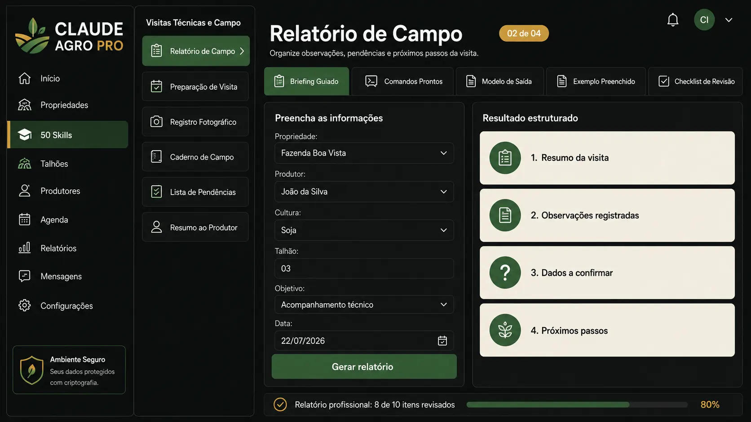
Task: Open Preparação de Visita skill
Action: tap(195, 87)
